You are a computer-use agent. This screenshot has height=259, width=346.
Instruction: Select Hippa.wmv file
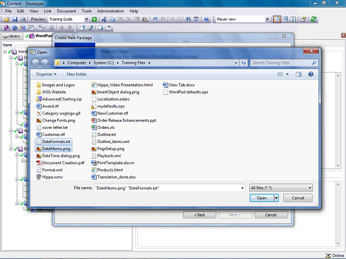50,177
